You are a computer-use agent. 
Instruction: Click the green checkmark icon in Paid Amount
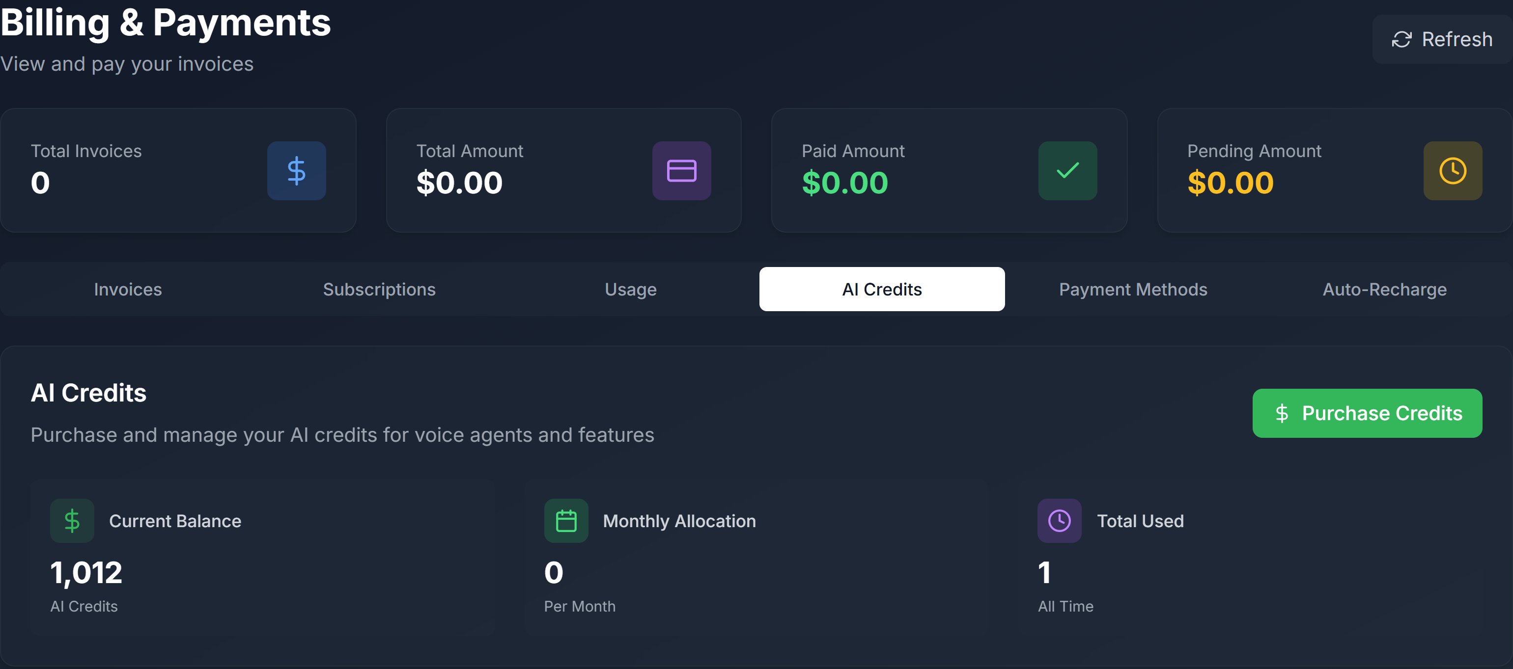[x=1067, y=170]
